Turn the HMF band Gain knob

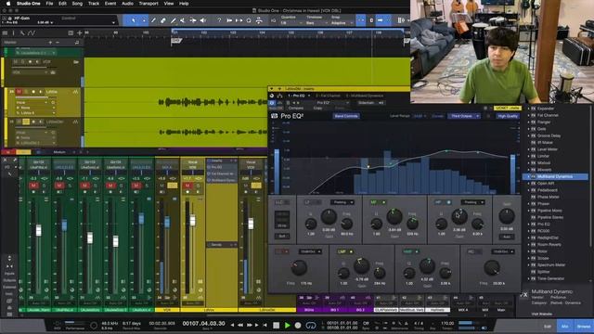[427, 266]
